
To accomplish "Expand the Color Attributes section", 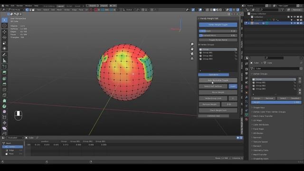I will [x=261, y=124].
